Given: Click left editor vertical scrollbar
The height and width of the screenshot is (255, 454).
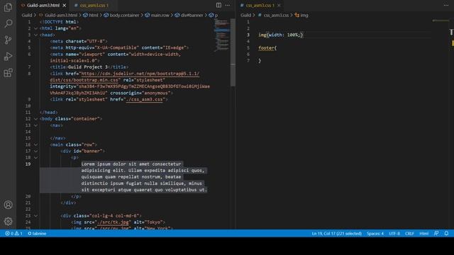Looking at the screenshot, I should (233, 52).
